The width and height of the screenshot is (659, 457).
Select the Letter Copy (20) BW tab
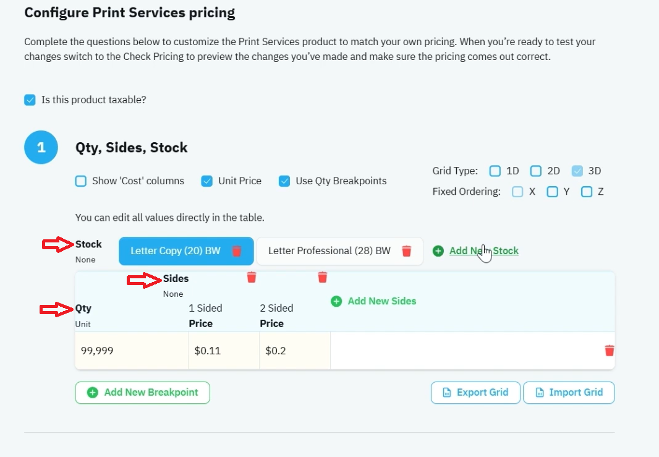175,251
